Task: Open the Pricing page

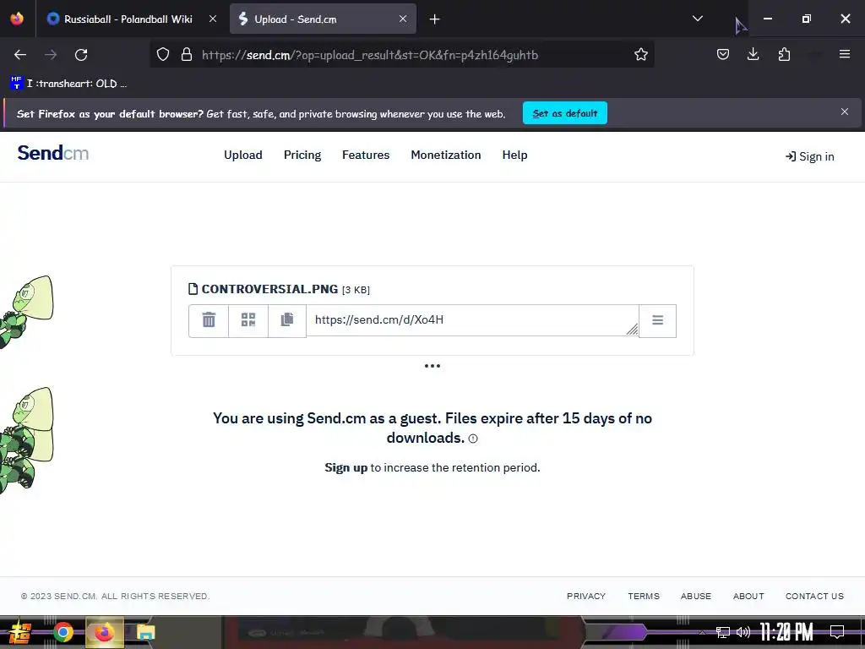Action: tap(302, 155)
